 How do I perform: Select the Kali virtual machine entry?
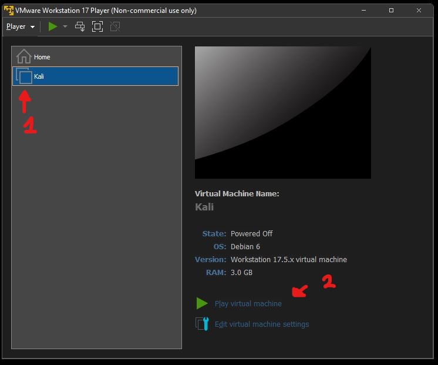pos(95,76)
